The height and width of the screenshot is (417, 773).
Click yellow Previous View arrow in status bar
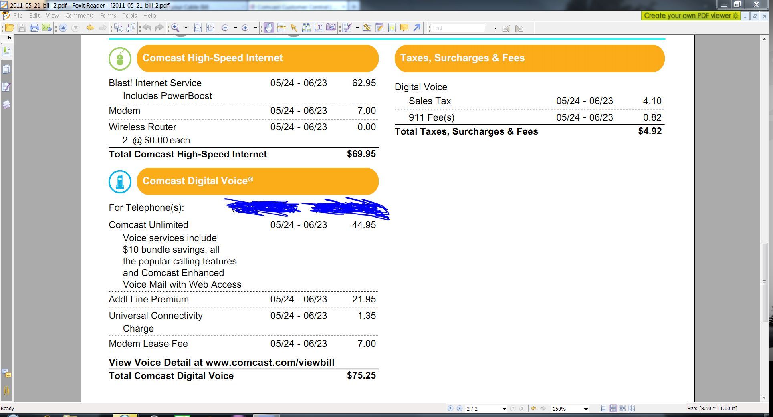pyautogui.click(x=533, y=409)
